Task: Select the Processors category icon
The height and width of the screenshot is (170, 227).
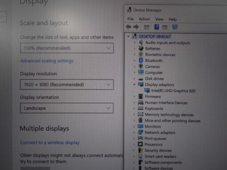Action: (x=140, y=144)
